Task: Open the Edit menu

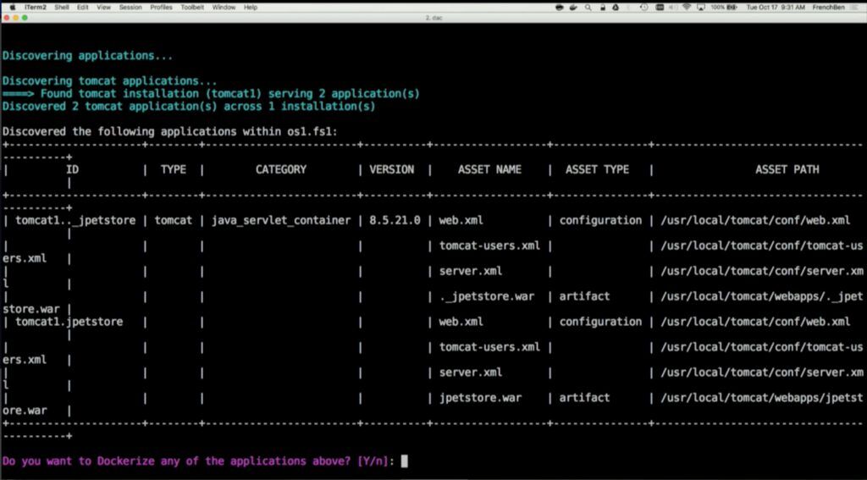Action: [83, 7]
